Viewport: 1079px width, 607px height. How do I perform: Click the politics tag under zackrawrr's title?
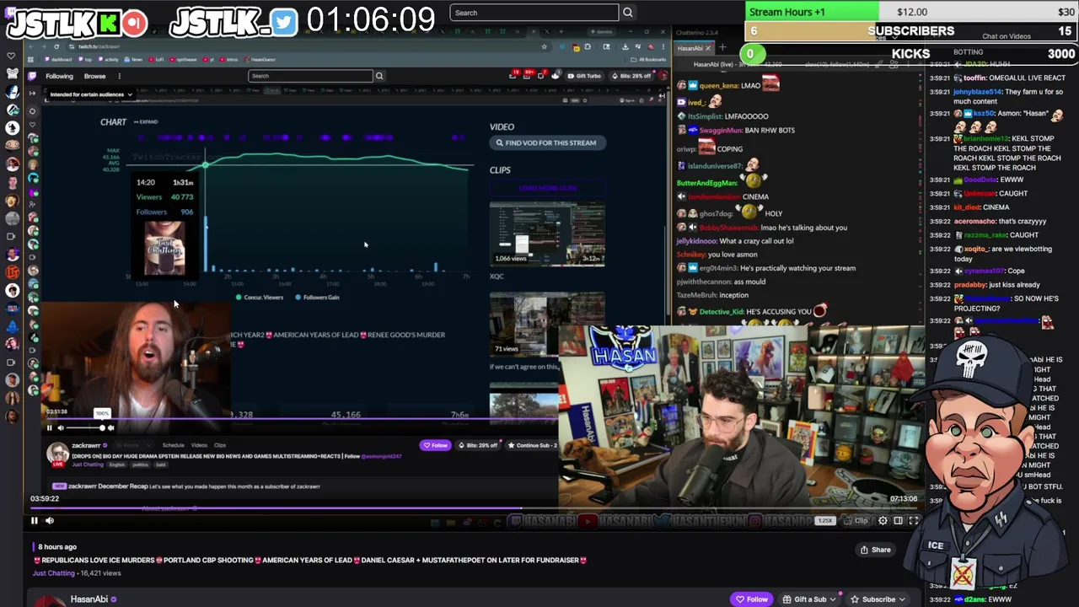pyautogui.click(x=140, y=465)
